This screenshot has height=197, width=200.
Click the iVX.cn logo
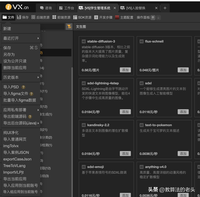pos(17,7)
